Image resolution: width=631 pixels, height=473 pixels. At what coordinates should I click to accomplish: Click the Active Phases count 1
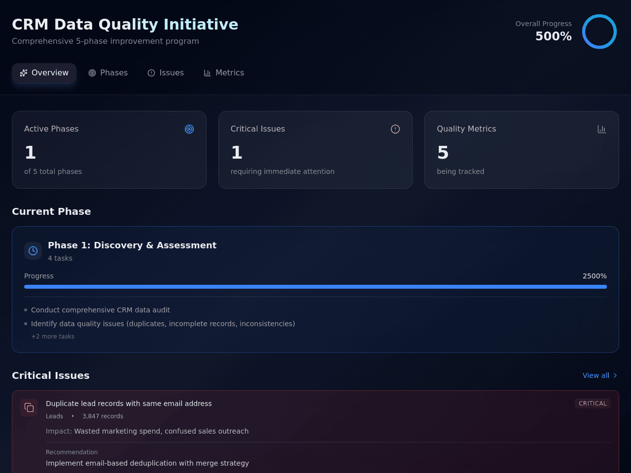pyautogui.click(x=31, y=152)
